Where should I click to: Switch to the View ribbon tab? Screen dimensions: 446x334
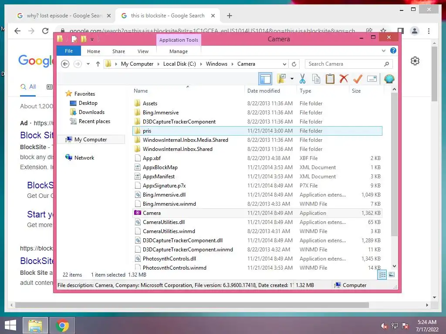click(143, 51)
